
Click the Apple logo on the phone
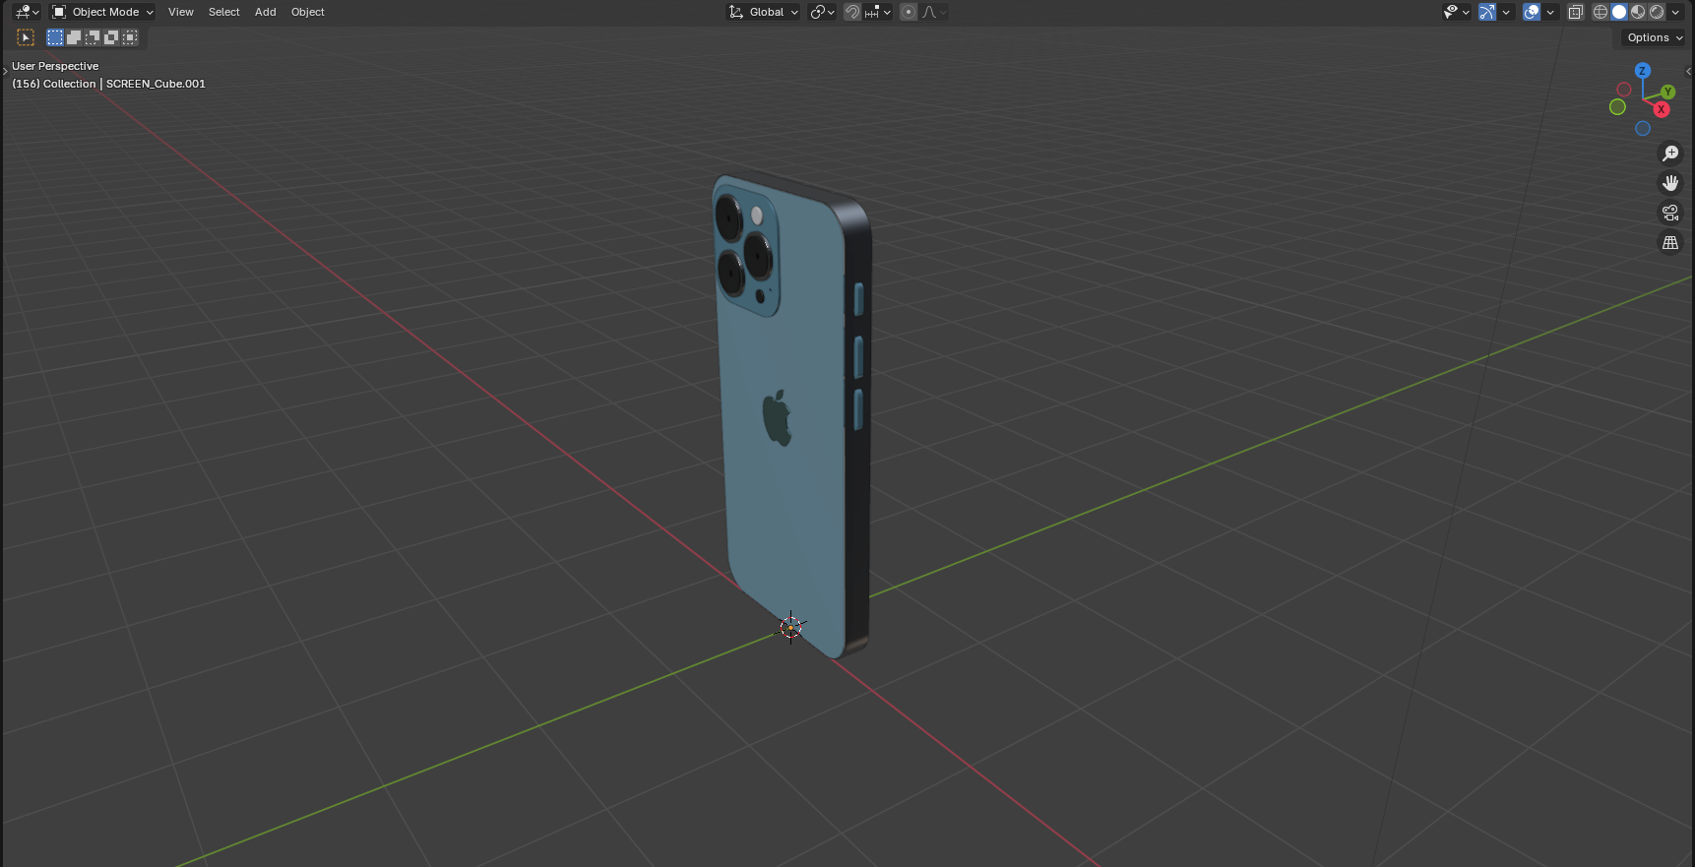click(778, 417)
